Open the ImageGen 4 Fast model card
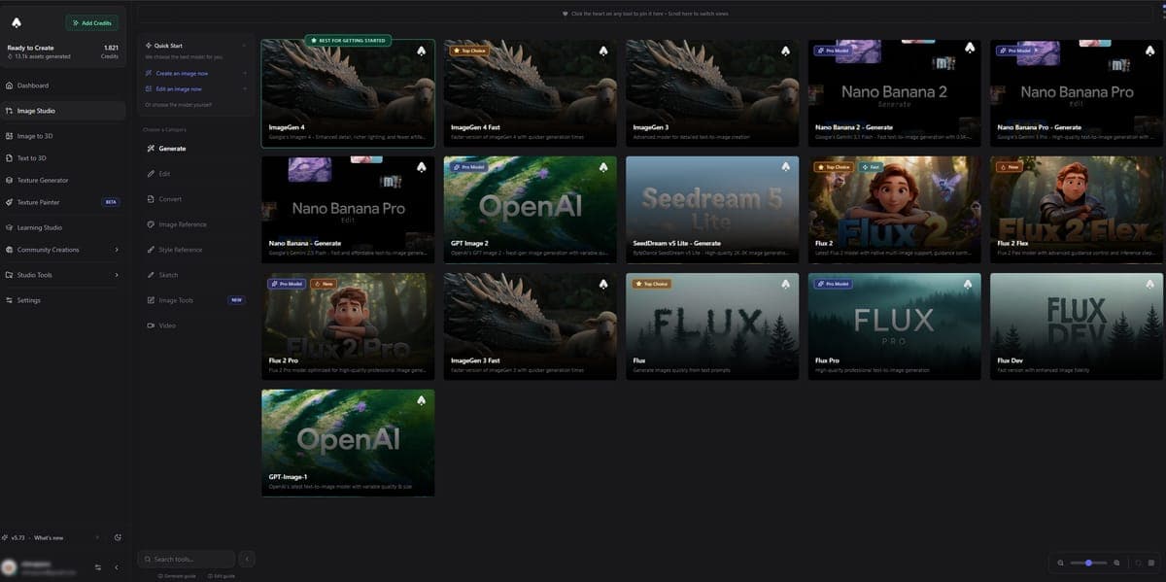The width and height of the screenshot is (1166, 582). pos(531,93)
